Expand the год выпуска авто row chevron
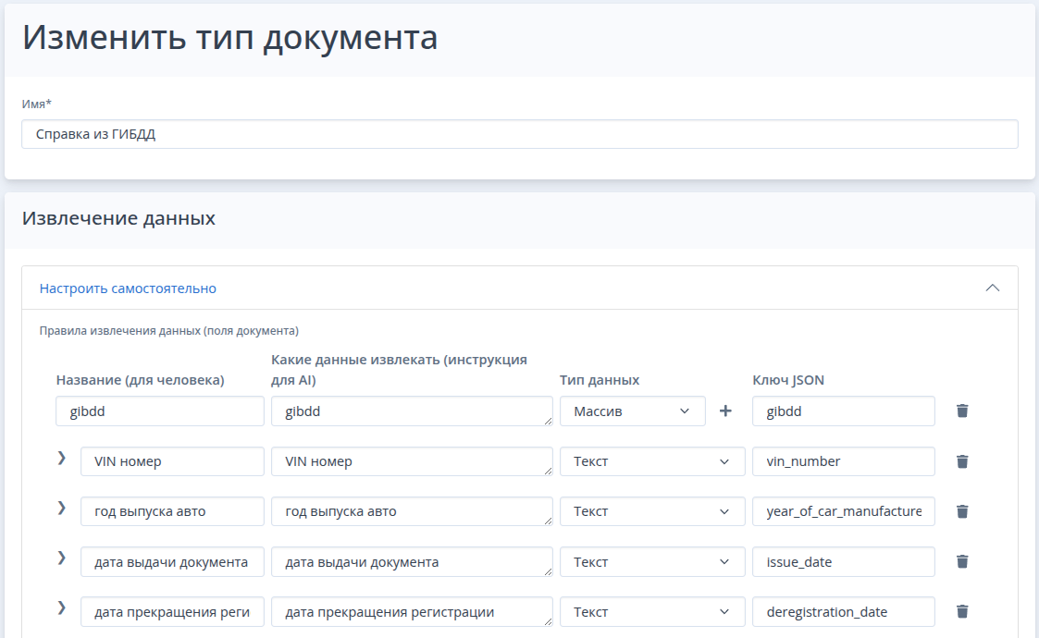This screenshot has height=638, width=1039. pos(62,508)
